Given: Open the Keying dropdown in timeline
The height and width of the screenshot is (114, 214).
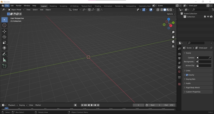Looking at the screenshot, I should 23,105.
